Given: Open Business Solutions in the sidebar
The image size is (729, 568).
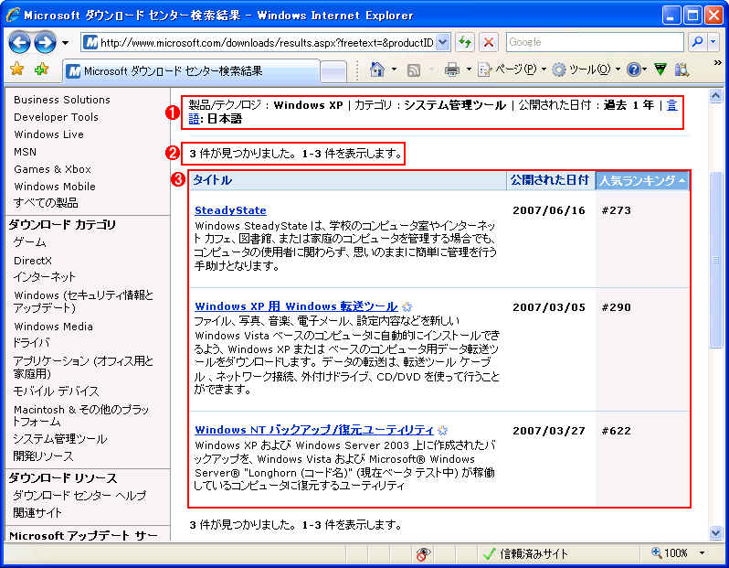Looking at the screenshot, I should 62,100.
